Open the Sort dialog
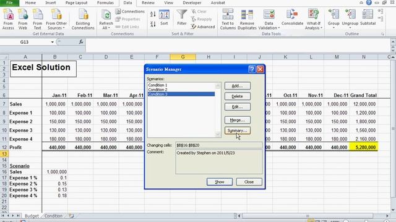 pyautogui.click(x=164, y=18)
